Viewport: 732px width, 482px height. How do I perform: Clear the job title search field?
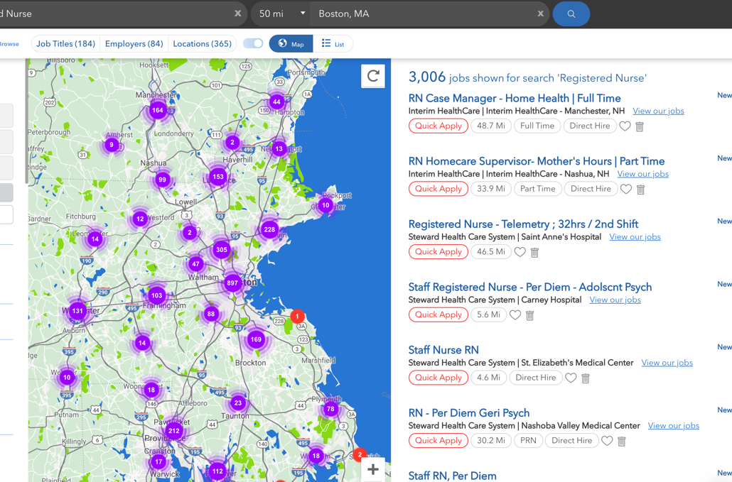[x=237, y=13]
